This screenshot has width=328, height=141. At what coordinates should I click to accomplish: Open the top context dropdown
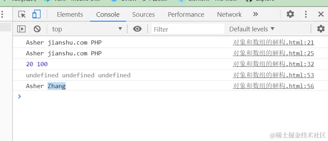click(87, 29)
